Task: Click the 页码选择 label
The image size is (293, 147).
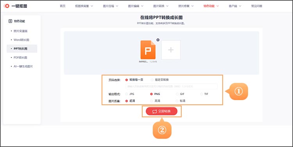Action: click(114, 80)
